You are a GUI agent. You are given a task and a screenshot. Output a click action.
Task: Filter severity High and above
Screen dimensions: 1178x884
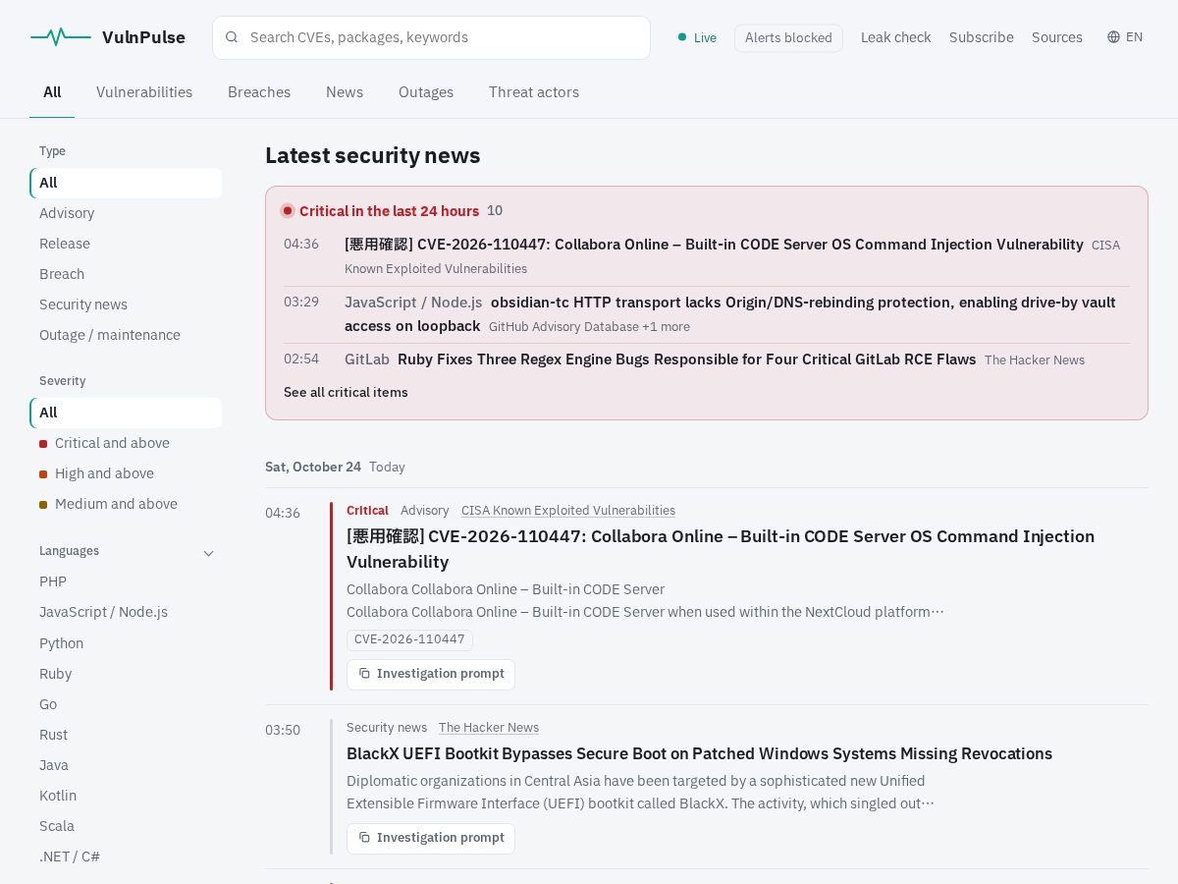click(126, 473)
